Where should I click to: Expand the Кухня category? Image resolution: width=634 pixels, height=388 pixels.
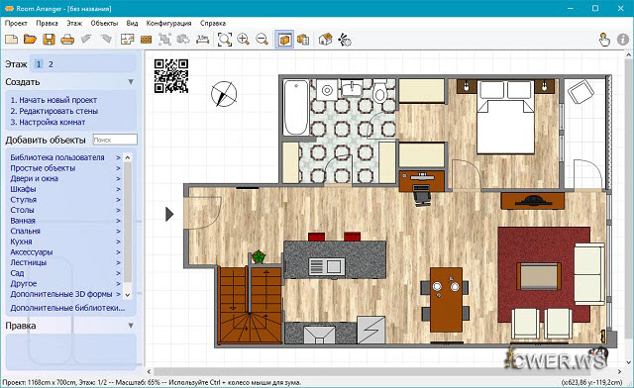pos(65,242)
